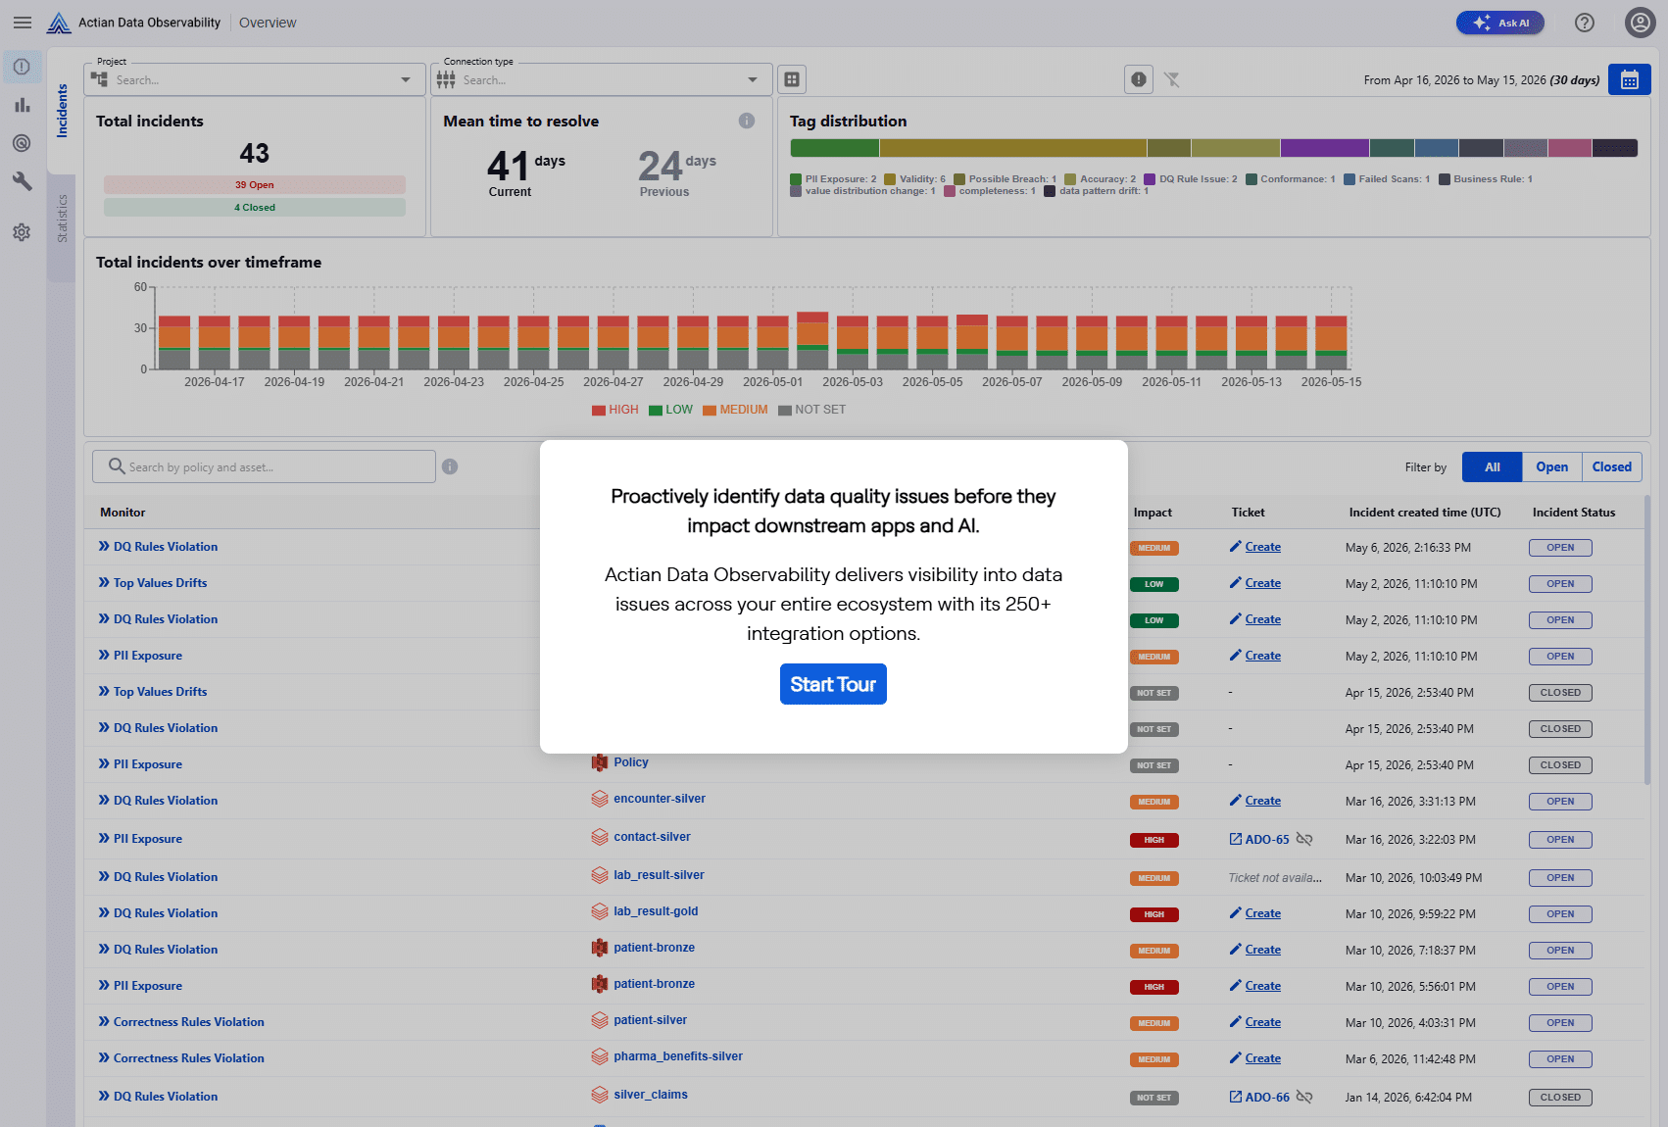Viewport: 1668px width, 1127px height.
Task: Expand the encounter-silver incident row
Action: (104, 801)
